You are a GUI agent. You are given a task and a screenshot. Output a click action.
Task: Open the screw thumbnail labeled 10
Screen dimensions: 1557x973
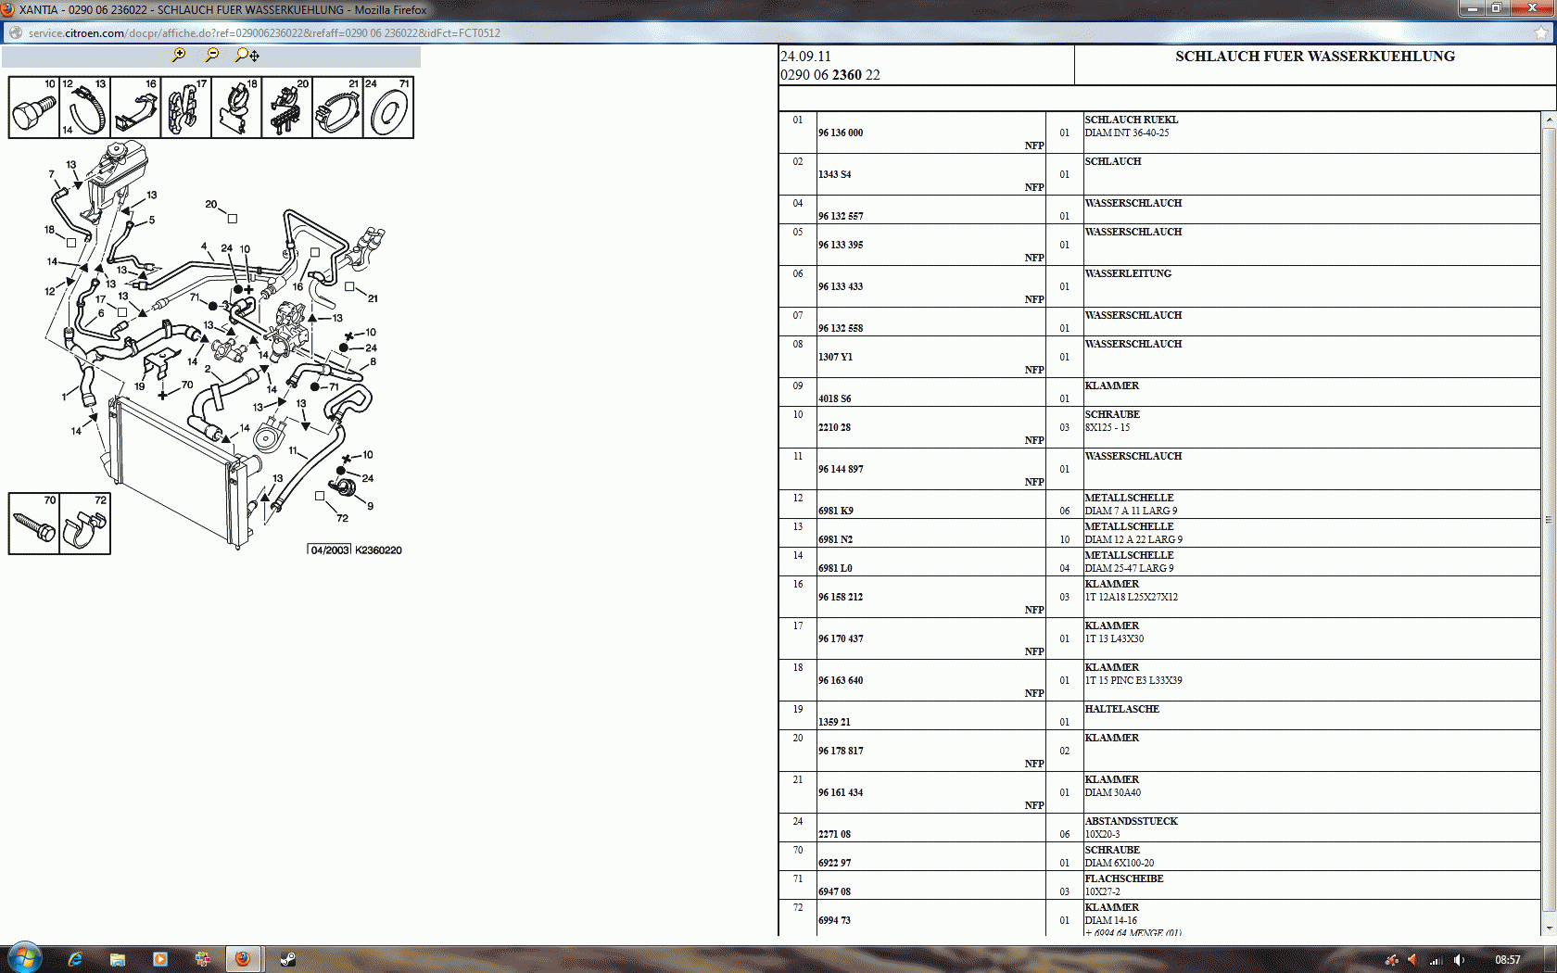pos(34,107)
